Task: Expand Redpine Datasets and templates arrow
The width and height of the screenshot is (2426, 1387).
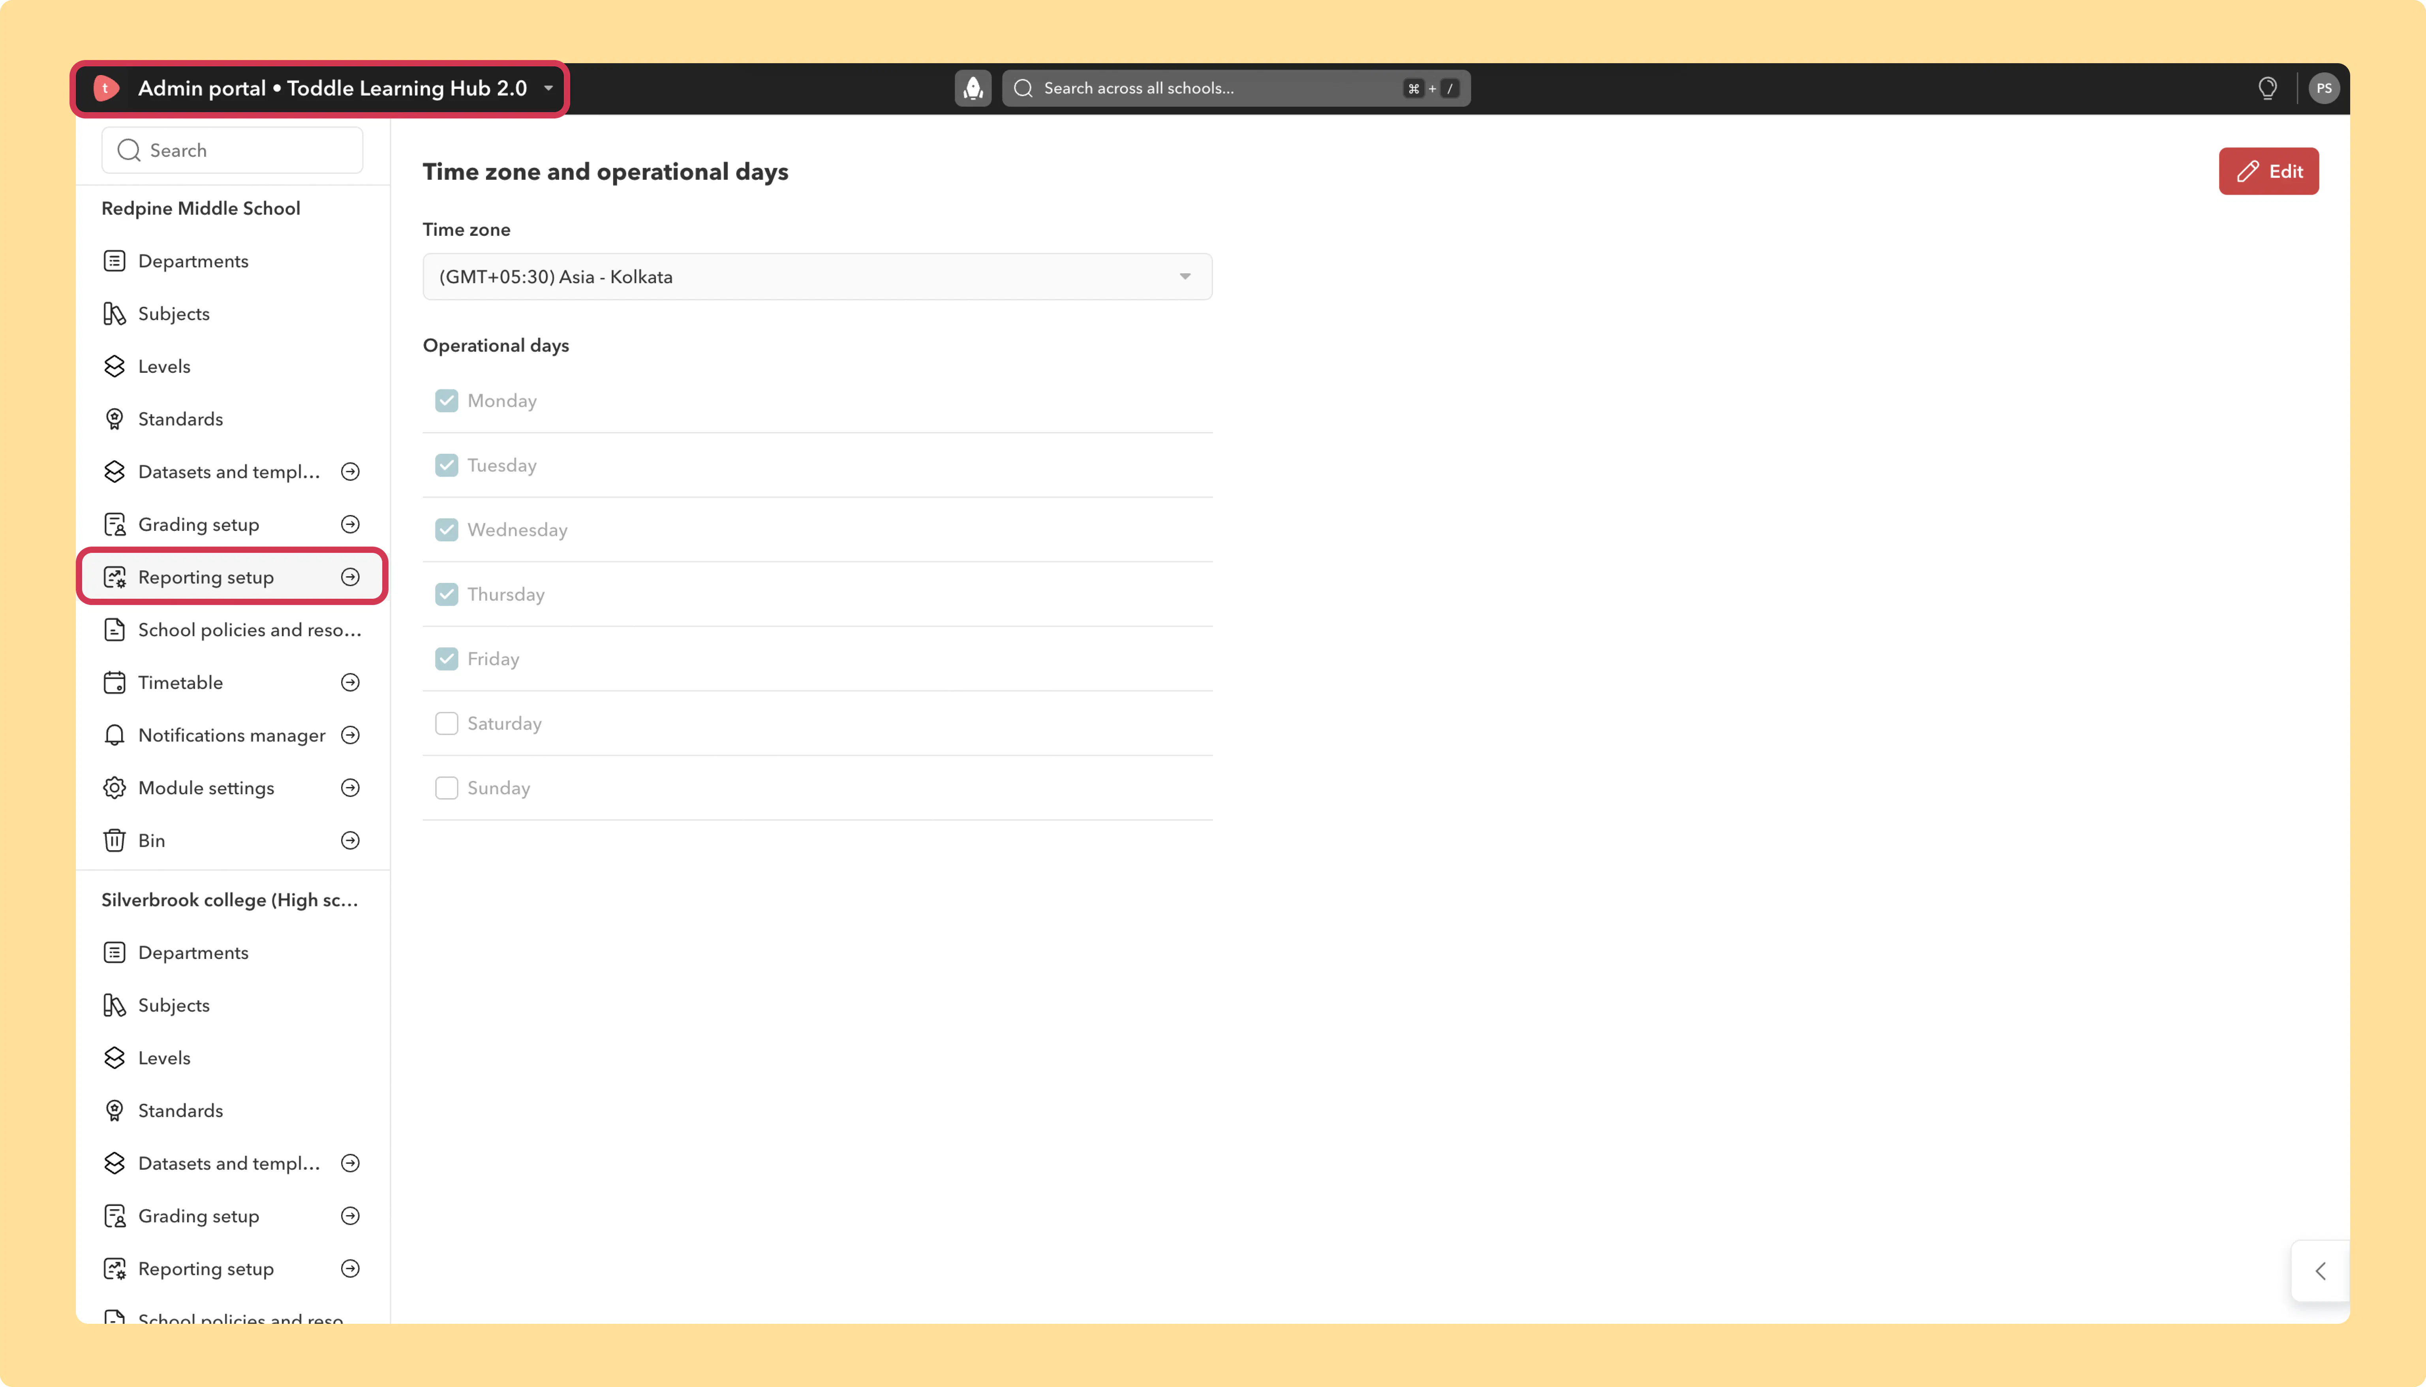Action: (x=350, y=472)
